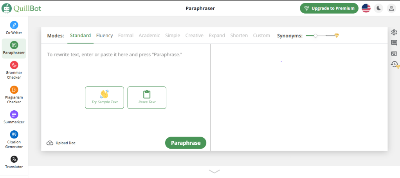Click the green Paraphrase button
Screen dimensions: 400x178
coord(186,143)
